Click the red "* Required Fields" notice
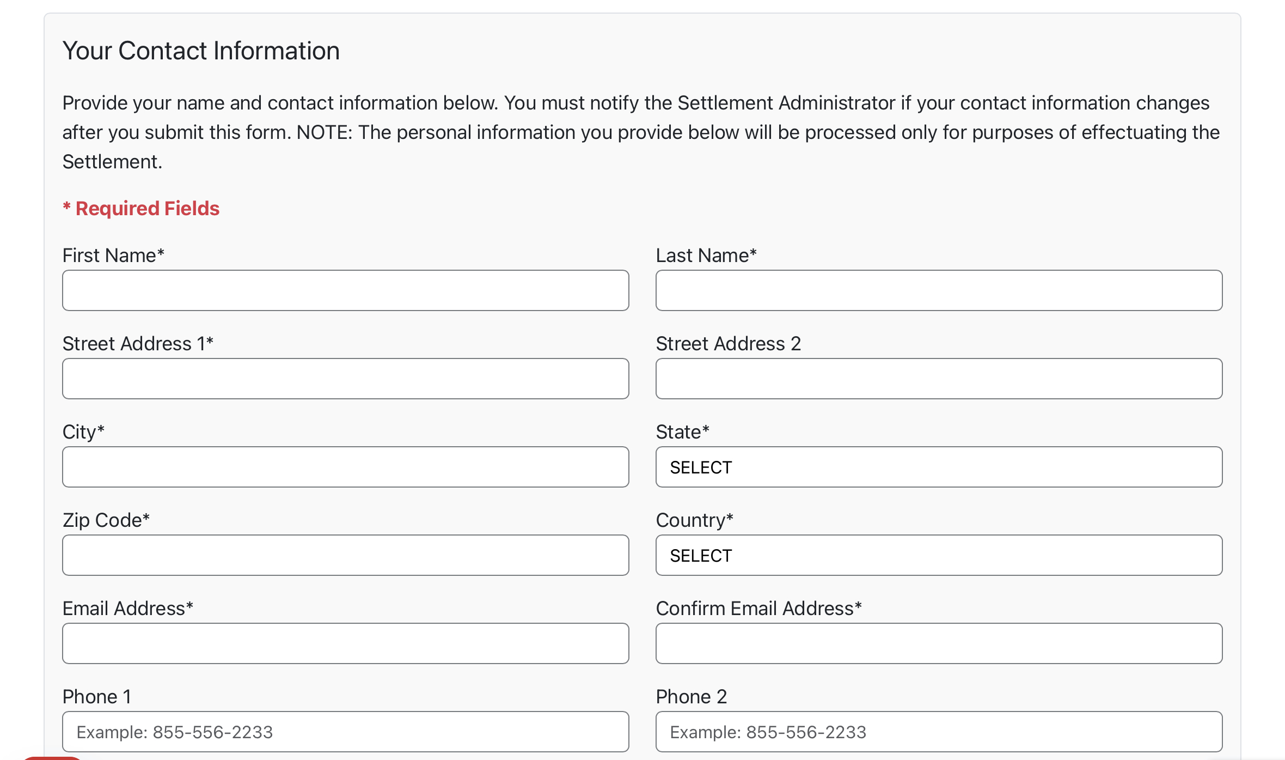This screenshot has width=1285, height=760. pos(141,208)
